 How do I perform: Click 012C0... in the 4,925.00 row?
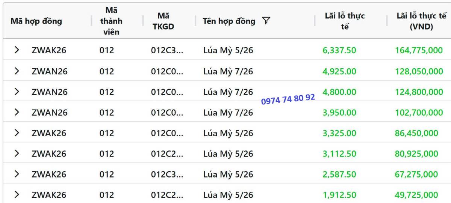click(x=167, y=71)
